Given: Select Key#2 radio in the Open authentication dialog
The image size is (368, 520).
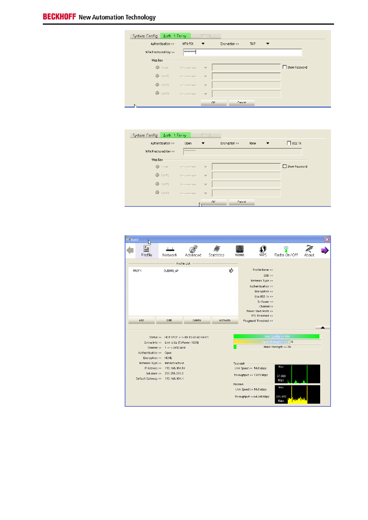Looking at the screenshot, I should pyautogui.click(x=157, y=175).
